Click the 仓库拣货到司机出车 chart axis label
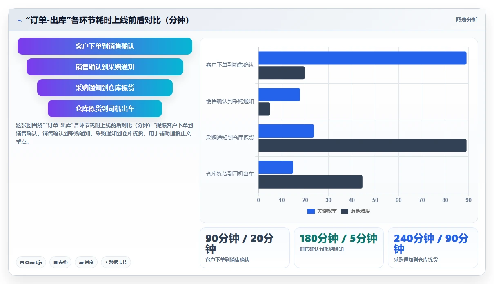 click(230, 174)
